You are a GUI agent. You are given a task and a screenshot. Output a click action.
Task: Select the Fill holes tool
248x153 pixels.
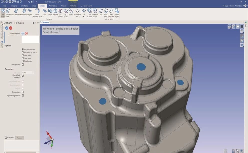coord(3,13)
